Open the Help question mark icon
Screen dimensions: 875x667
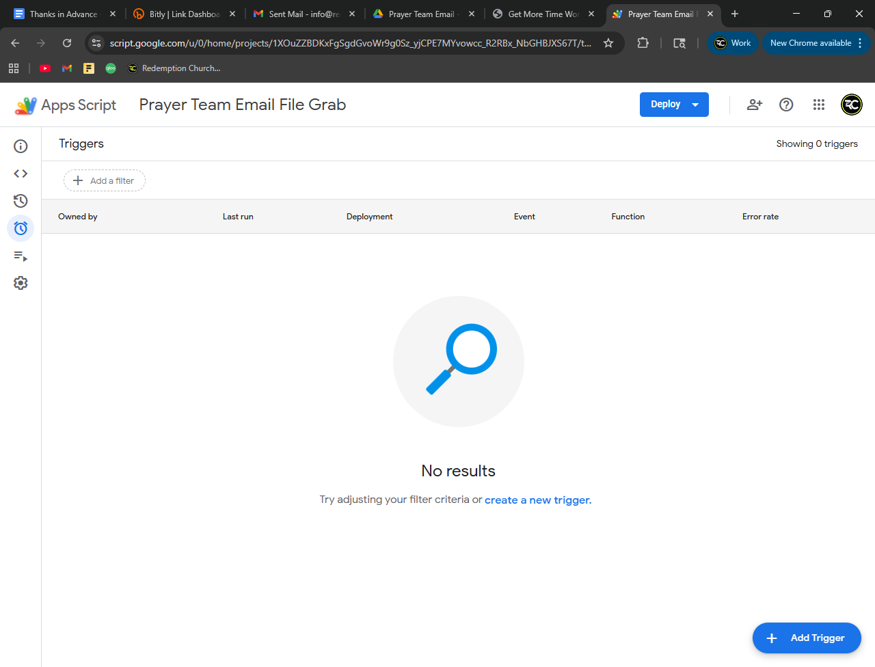(x=786, y=105)
